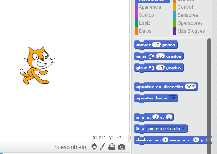Upload sprite from file icon
The width and height of the screenshot is (217, 154).
112,146
